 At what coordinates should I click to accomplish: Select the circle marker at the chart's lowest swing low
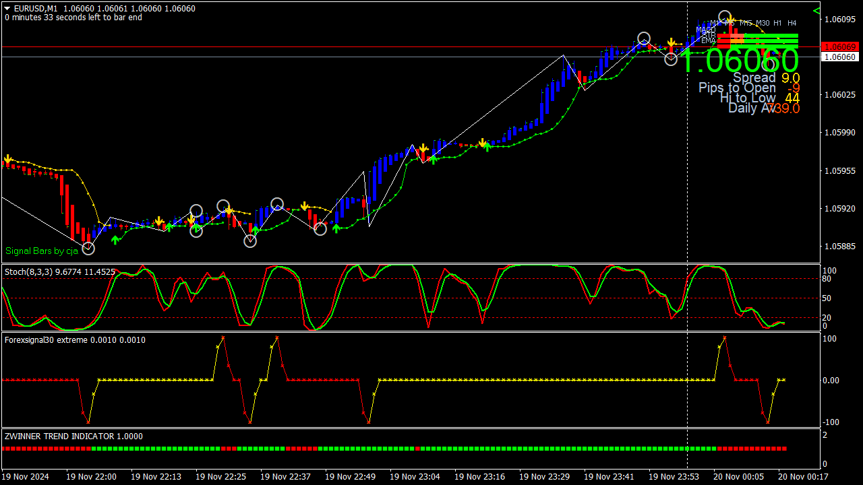point(88,249)
